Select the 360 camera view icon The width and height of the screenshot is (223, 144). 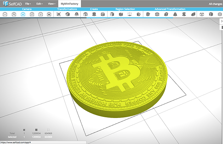pos(5,14)
